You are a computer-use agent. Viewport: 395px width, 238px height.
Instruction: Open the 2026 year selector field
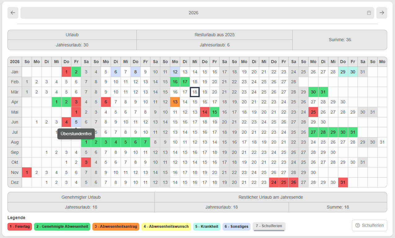[193, 13]
